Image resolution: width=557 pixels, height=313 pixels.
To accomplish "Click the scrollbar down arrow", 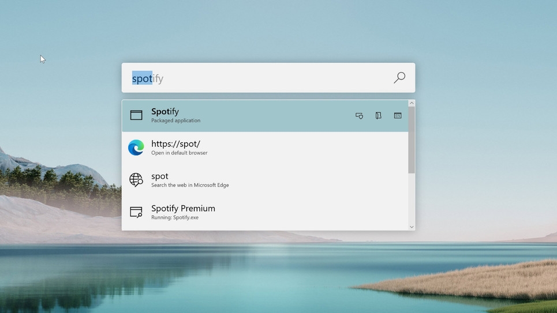I will tap(412, 227).
